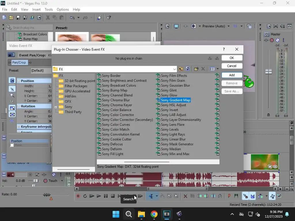Image resolution: width=295 pixels, height=221 pixels.
Task: Toggle Ignore Event Grouping icon
Action: (x=279, y=196)
